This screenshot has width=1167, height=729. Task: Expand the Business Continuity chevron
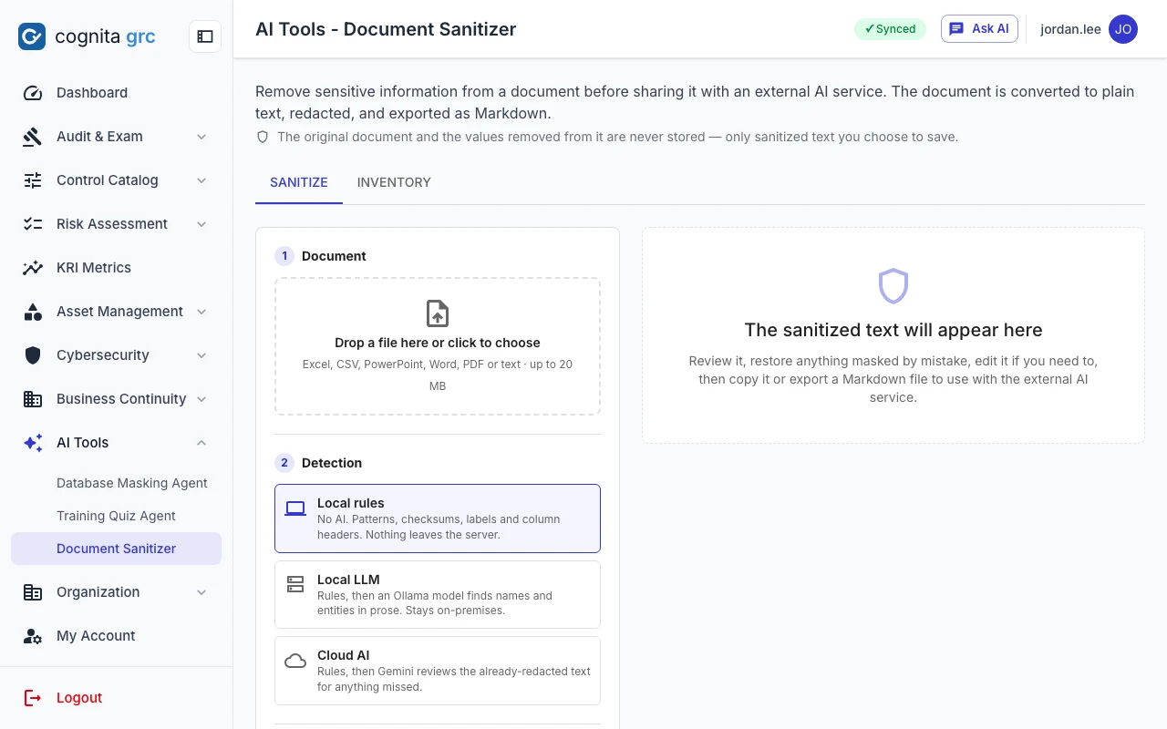click(201, 399)
